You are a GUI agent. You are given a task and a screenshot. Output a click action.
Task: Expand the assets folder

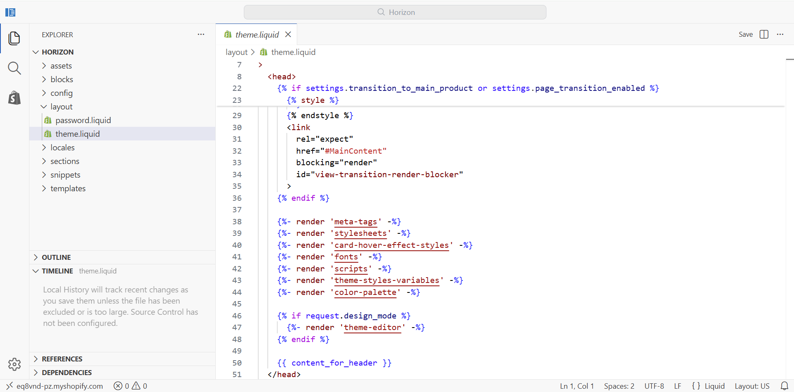(44, 66)
